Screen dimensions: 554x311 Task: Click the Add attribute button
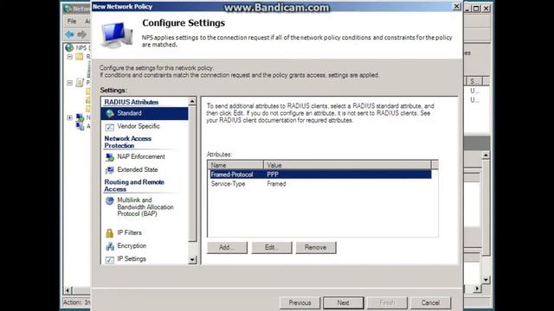pos(227,247)
